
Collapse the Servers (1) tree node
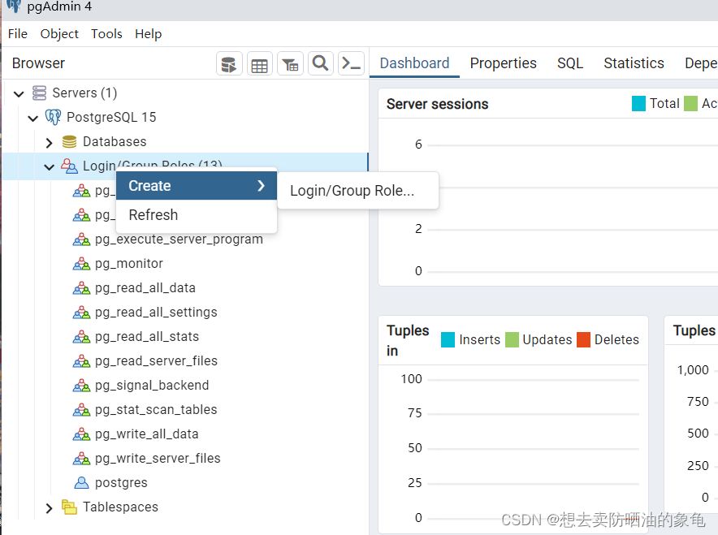tap(18, 93)
